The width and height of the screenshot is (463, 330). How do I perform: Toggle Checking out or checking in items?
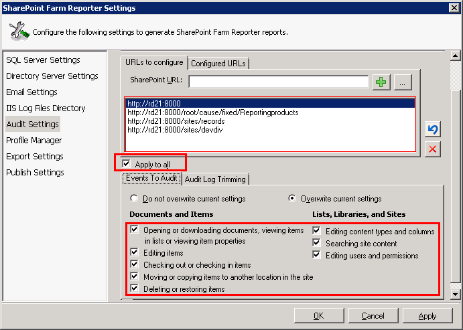135,264
